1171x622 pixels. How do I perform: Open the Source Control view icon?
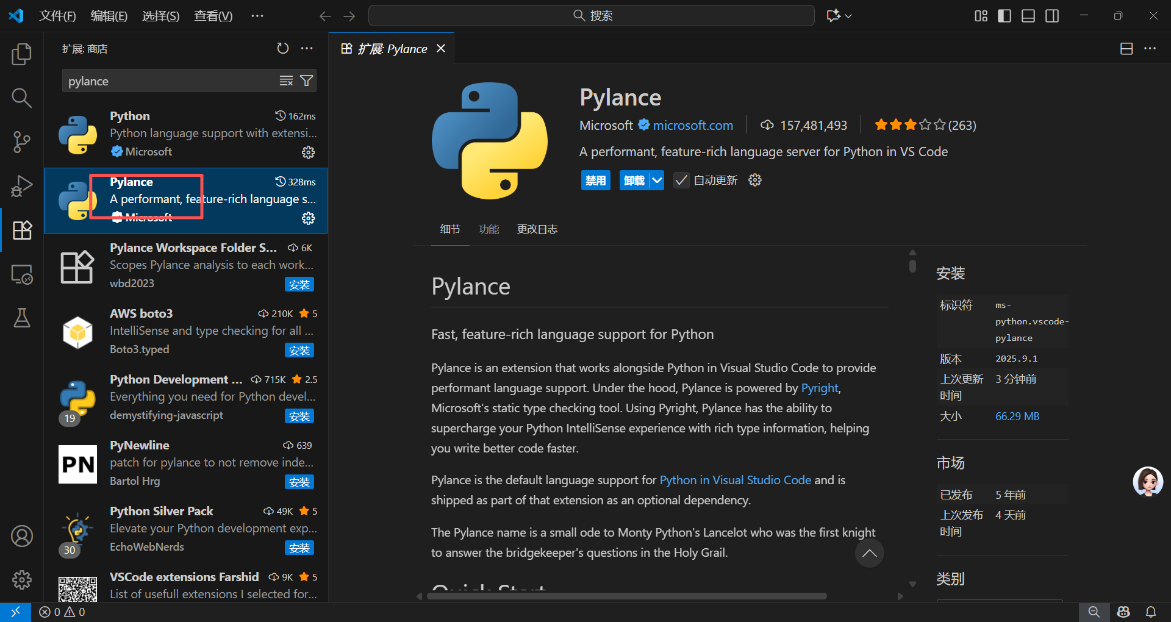[x=22, y=142]
